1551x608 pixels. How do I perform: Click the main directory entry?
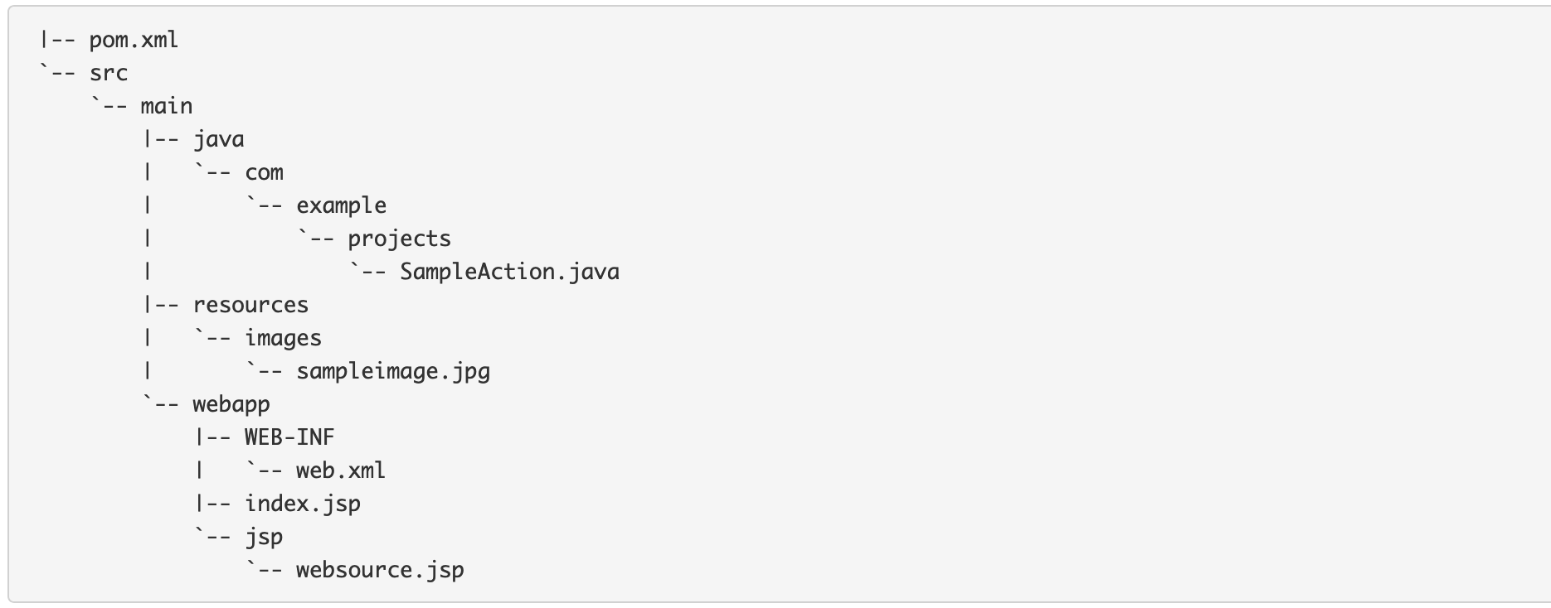coord(167,106)
